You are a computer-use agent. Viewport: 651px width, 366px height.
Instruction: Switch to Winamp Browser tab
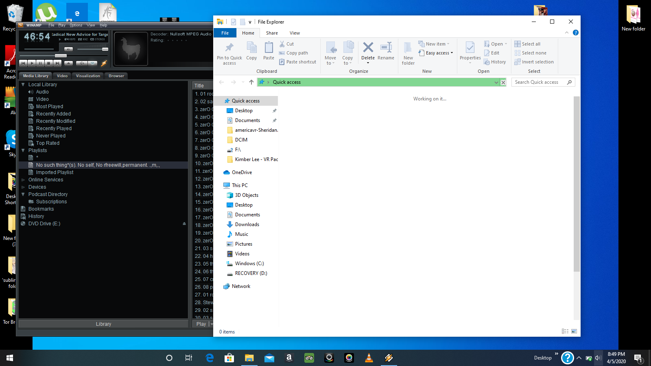(x=116, y=76)
